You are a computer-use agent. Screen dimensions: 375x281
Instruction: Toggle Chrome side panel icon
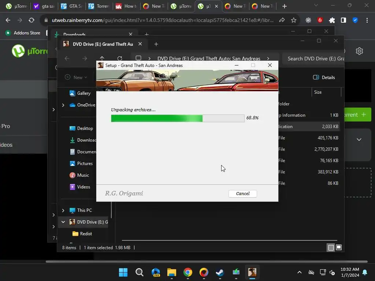pos(344,20)
